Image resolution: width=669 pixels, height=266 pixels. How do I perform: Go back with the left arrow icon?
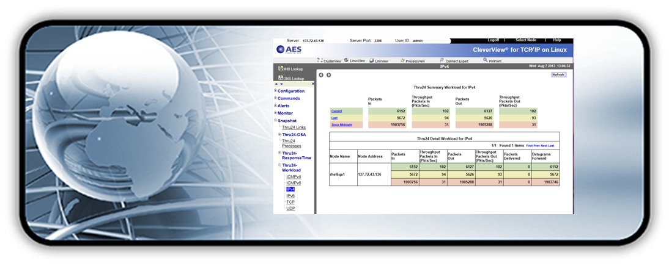321,75
